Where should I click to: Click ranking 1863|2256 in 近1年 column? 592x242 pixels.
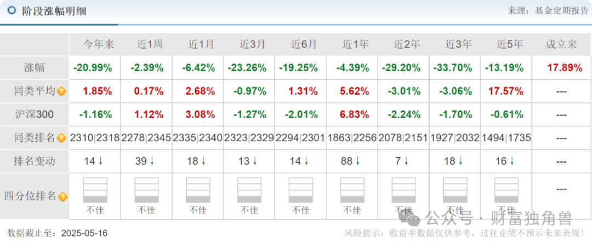352,138
